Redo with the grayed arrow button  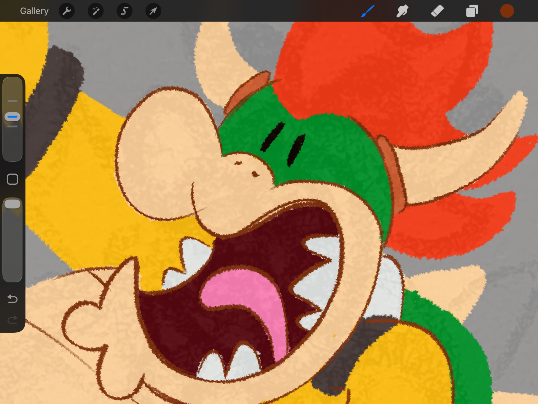click(12, 320)
